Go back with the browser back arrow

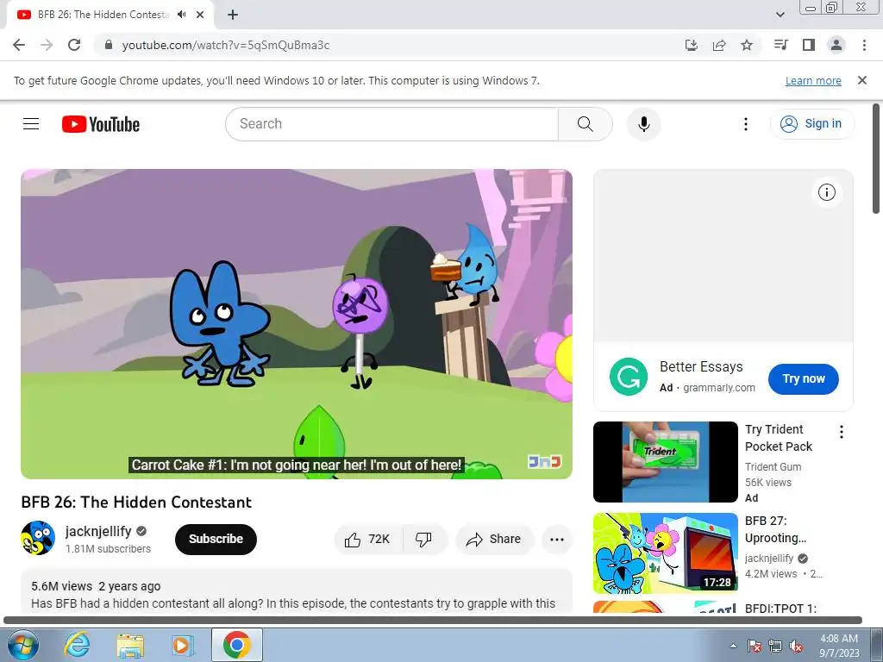[x=19, y=45]
